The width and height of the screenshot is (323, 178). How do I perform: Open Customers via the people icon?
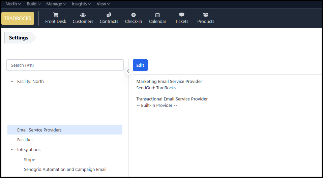pos(83,15)
